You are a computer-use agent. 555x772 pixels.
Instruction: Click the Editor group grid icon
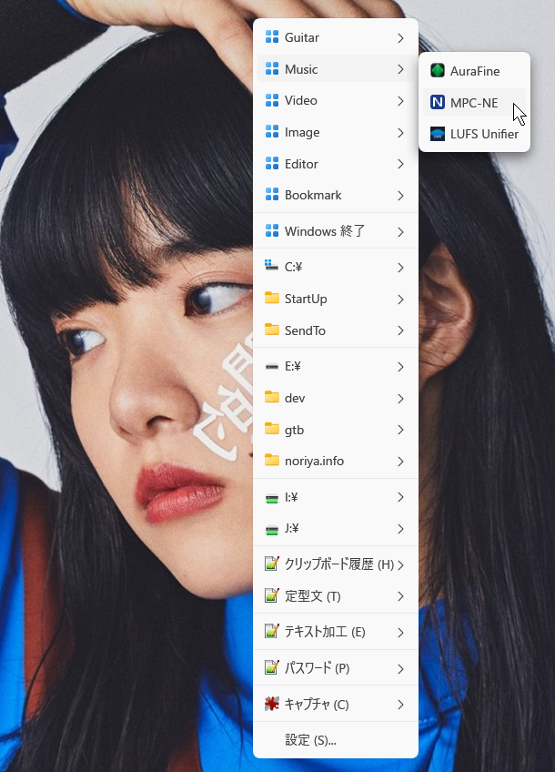[272, 164]
